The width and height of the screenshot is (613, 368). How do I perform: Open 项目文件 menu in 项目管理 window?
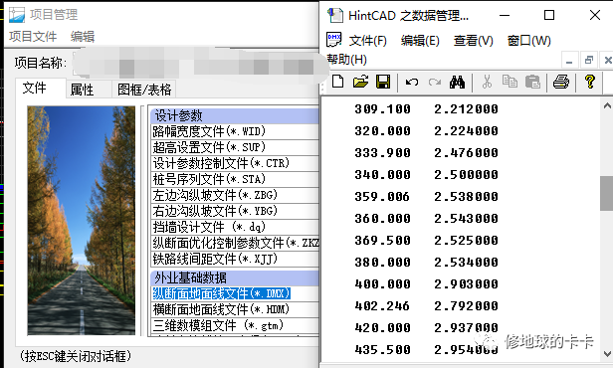33,37
